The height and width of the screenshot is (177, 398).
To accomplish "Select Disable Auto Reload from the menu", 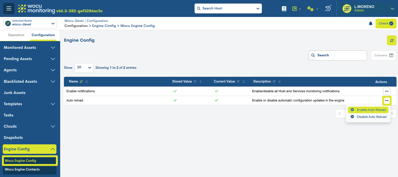I will click(371, 117).
